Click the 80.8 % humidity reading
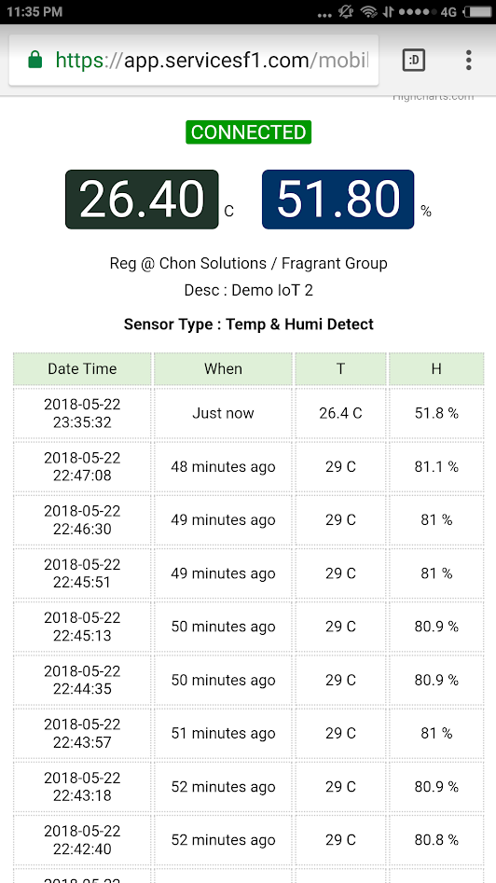 (436, 840)
